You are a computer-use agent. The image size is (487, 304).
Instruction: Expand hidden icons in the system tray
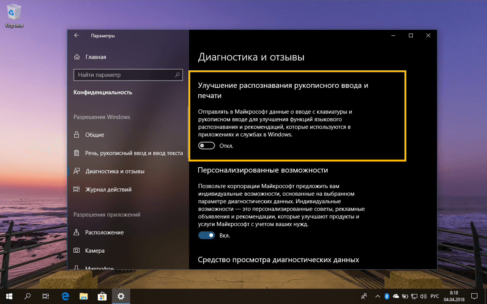tap(378, 296)
